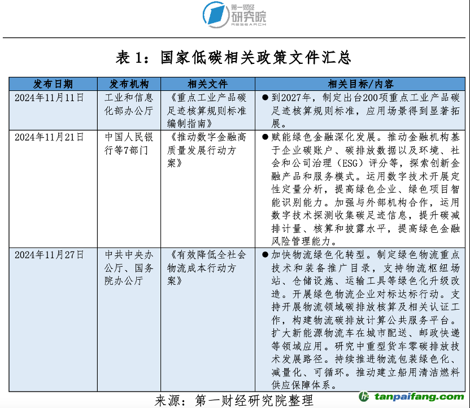The height and width of the screenshot is (408, 470).
Task: Click the green tanpaifang watermark logo icon
Action: tap(364, 396)
